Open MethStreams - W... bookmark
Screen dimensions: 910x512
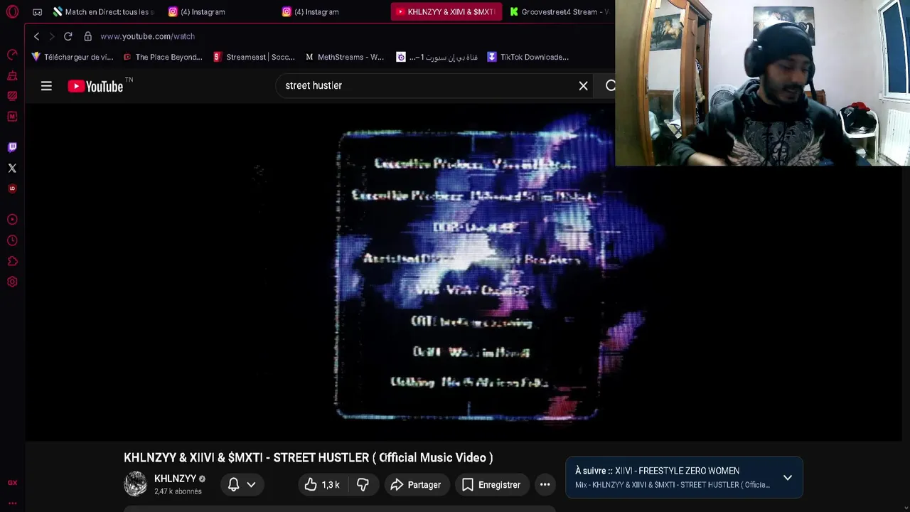pos(345,57)
